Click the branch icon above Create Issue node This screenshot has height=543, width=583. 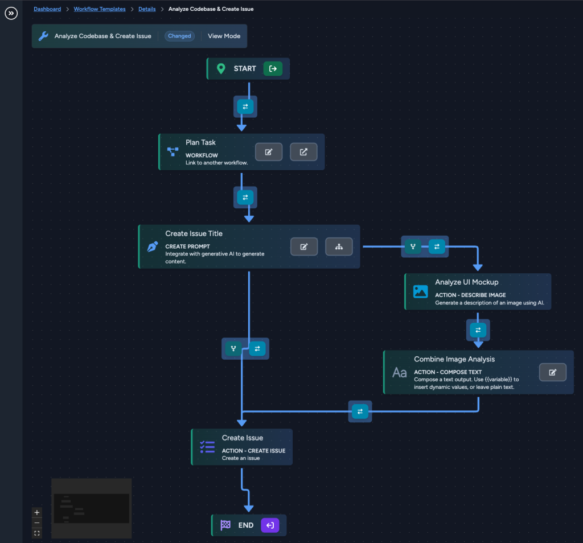pos(233,348)
